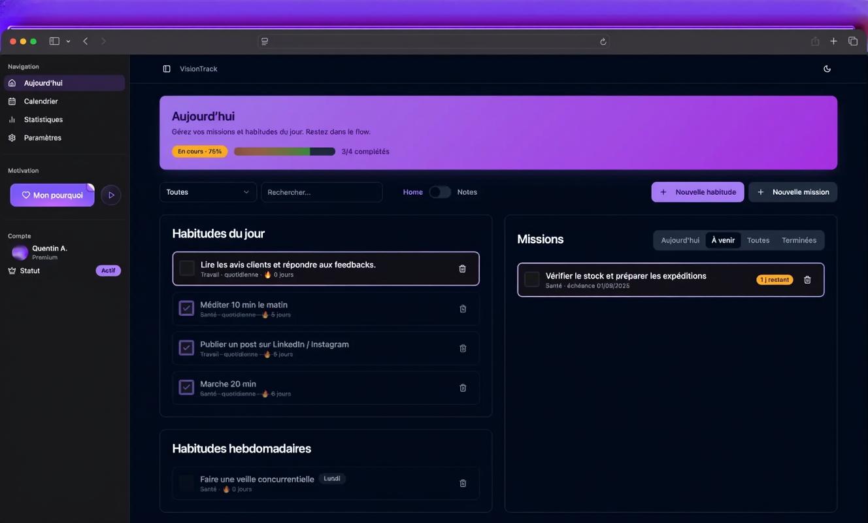Uncheck the "Marche 20 min" habit
This screenshot has width=868, height=523.
pyautogui.click(x=186, y=387)
